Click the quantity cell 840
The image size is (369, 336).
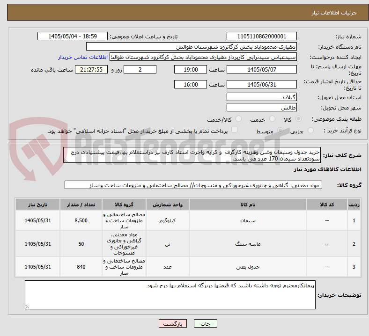click(x=81, y=267)
